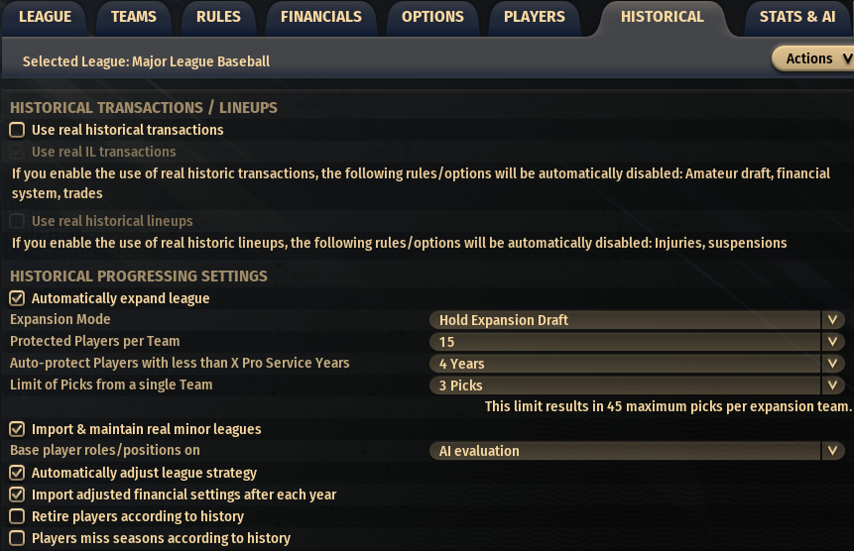Check Players miss seasons according to history
Image resolution: width=854 pixels, height=551 pixels.
17,538
